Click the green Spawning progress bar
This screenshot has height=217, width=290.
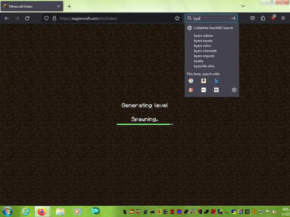tap(145, 124)
